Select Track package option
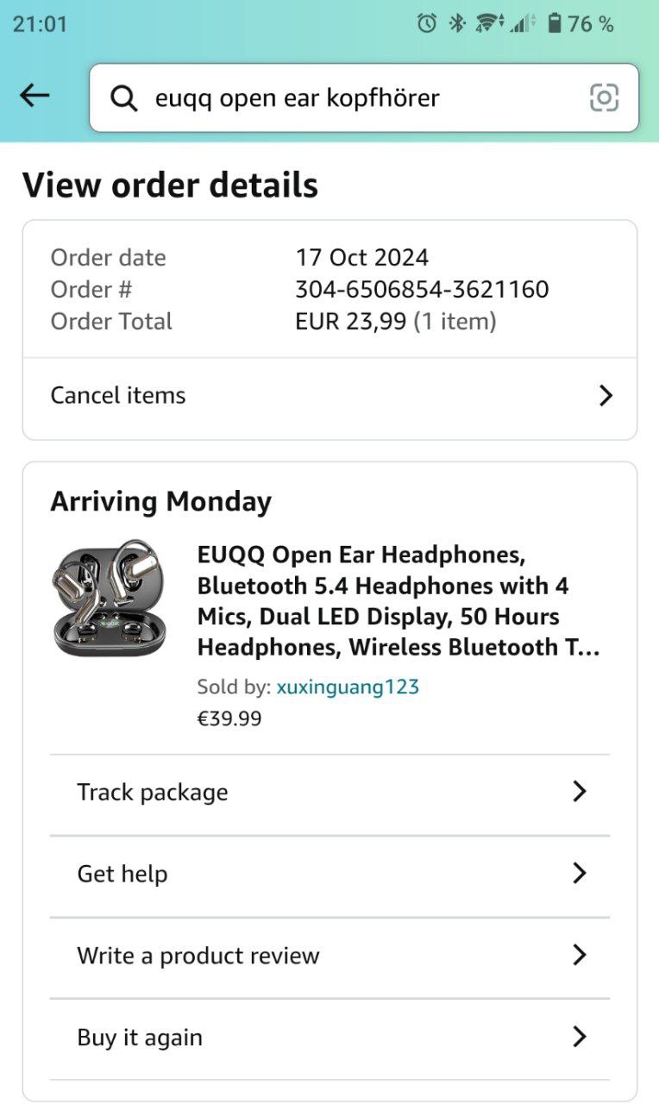 [153, 793]
